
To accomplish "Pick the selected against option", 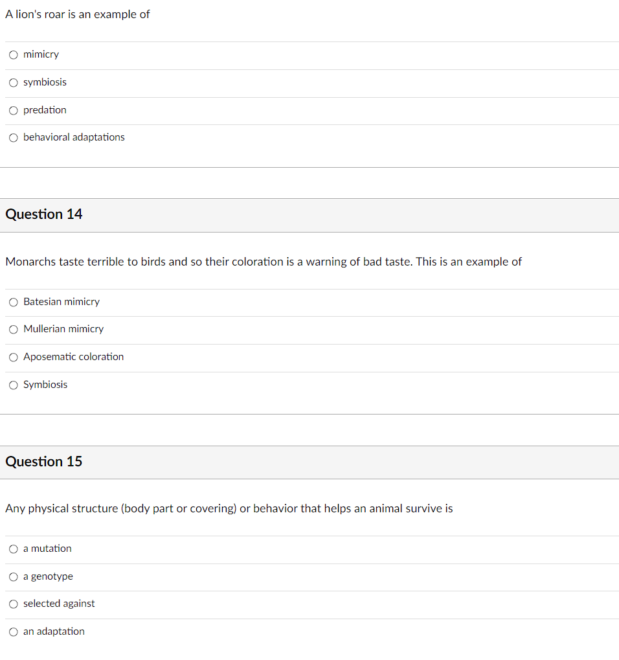I will pyautogui.click(x=14, y=604).
